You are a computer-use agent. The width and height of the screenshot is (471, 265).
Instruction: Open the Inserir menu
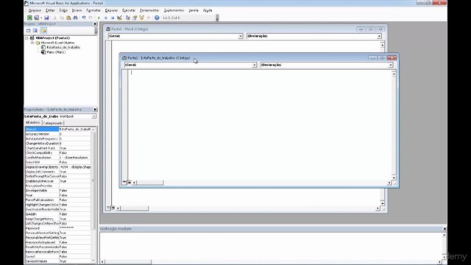click(x=77, y=10)
